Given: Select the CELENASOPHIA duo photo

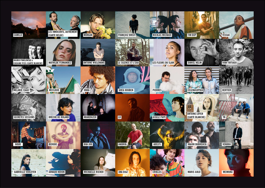Looking at the screenshot, I should pyautogui.click(x=202, y=80).
